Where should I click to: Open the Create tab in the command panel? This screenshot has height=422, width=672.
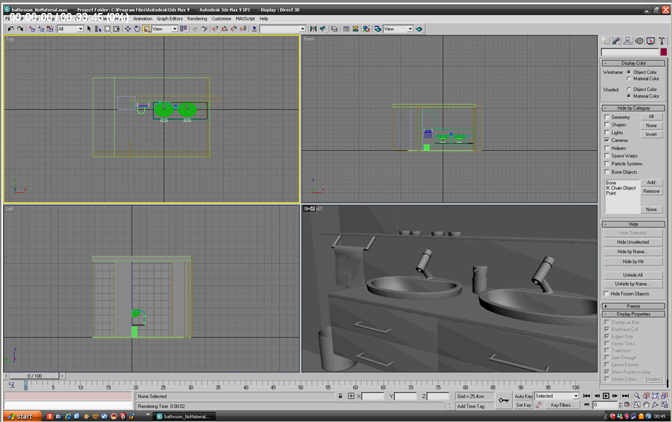(x=605, y=40)
